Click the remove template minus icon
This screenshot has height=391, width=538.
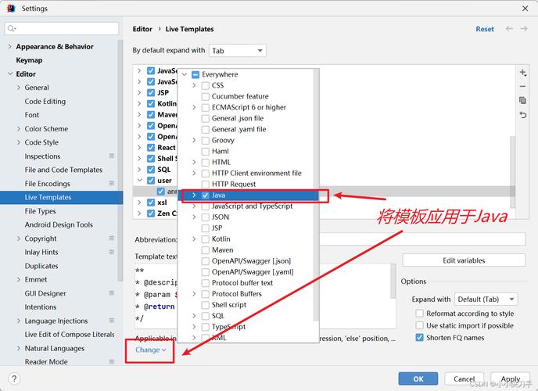pos(523,86)
